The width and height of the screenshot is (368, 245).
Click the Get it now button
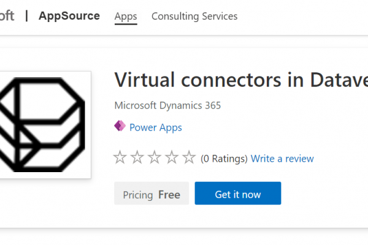tap(238, 193)
